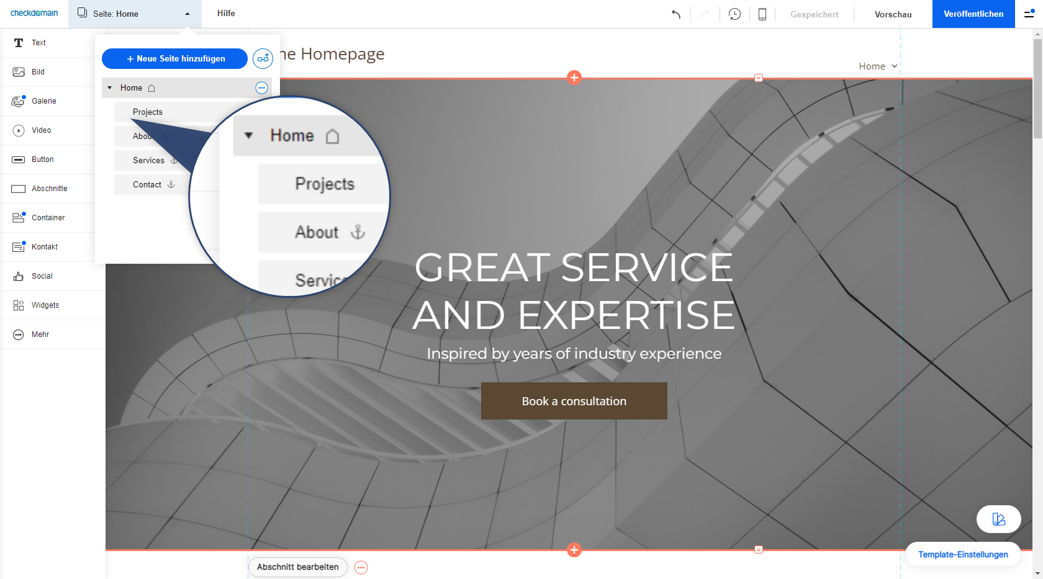Click the add link page icon
The image size is (1043, 579).
point(263,59)
